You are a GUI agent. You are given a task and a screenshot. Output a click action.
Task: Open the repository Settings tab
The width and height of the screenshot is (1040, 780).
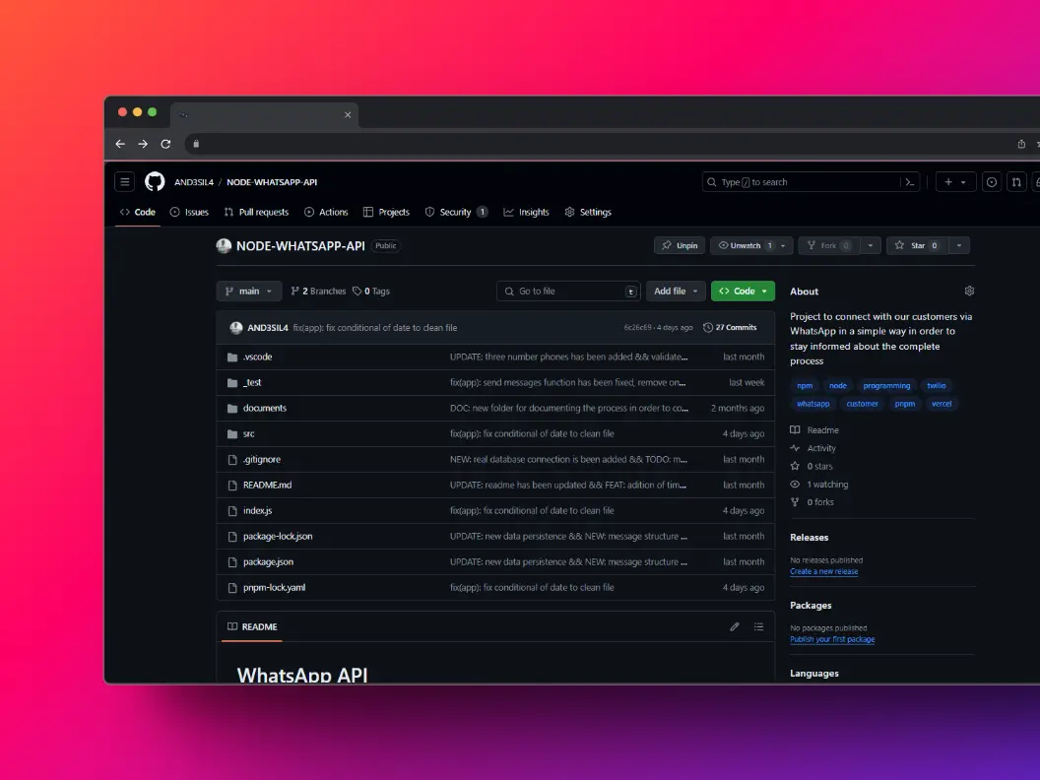pos(588,212)
